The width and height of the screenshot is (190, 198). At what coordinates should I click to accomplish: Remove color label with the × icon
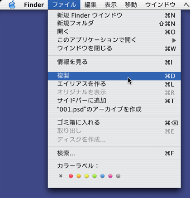pyautogui.click(x=61, y=176)
